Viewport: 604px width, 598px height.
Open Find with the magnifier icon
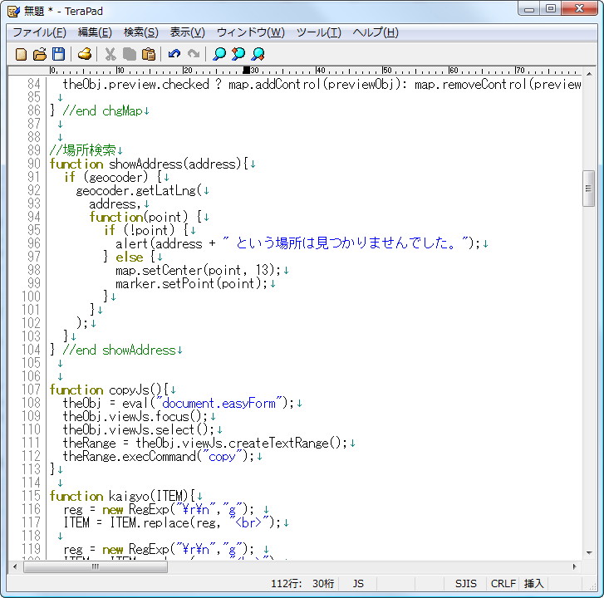pyautogui.click(x=219, y=54)
